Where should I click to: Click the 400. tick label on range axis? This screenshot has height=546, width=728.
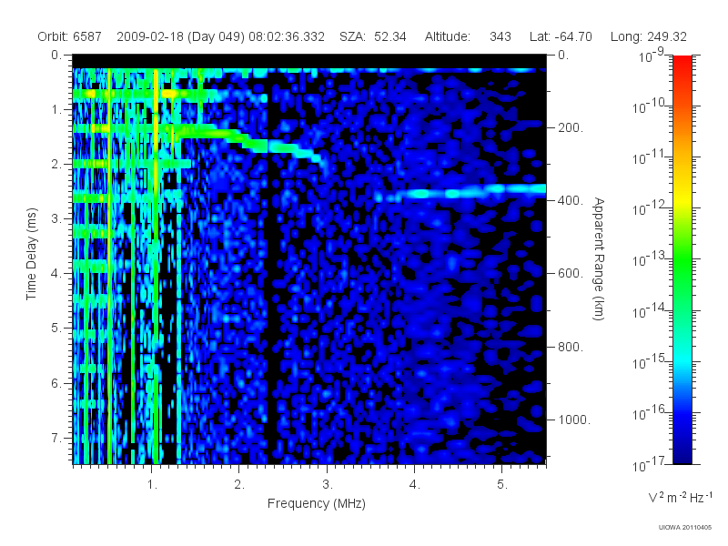571,200
